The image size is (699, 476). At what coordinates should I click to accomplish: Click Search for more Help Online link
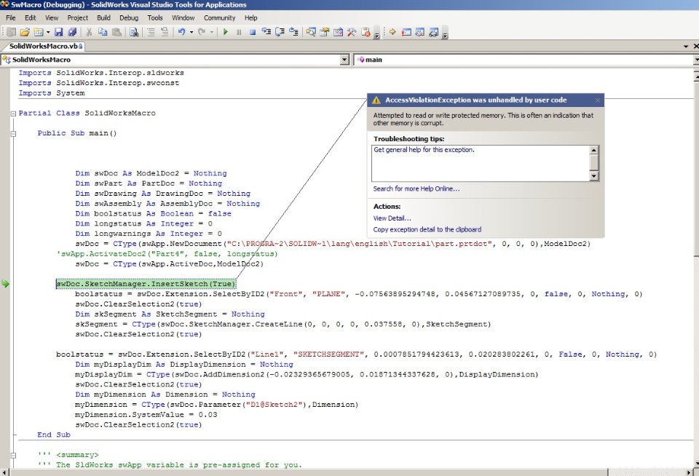click(x=416, y=189)
